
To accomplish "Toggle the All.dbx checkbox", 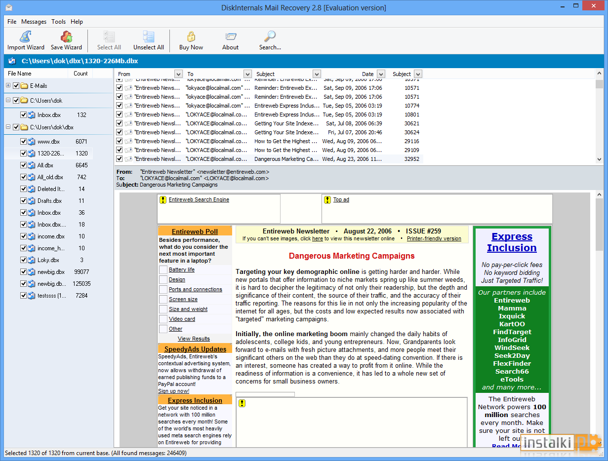I will [23, 165].
